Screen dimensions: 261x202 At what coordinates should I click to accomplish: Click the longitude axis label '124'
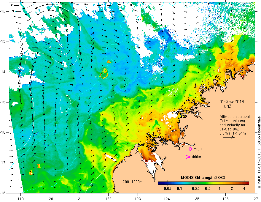point(167,199)
